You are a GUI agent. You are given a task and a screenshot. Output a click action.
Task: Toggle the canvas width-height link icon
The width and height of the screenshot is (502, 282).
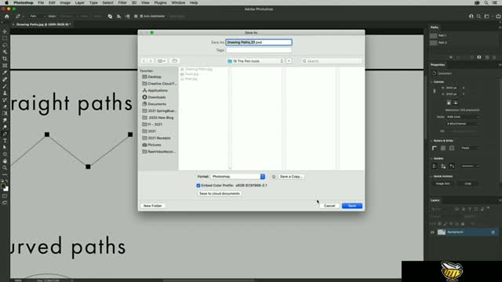point(435,91)
